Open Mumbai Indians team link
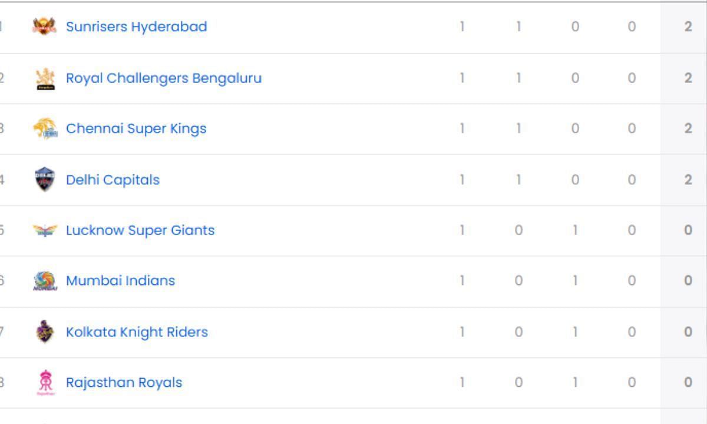This screenshot has height=424, width=707. point(120,281)
